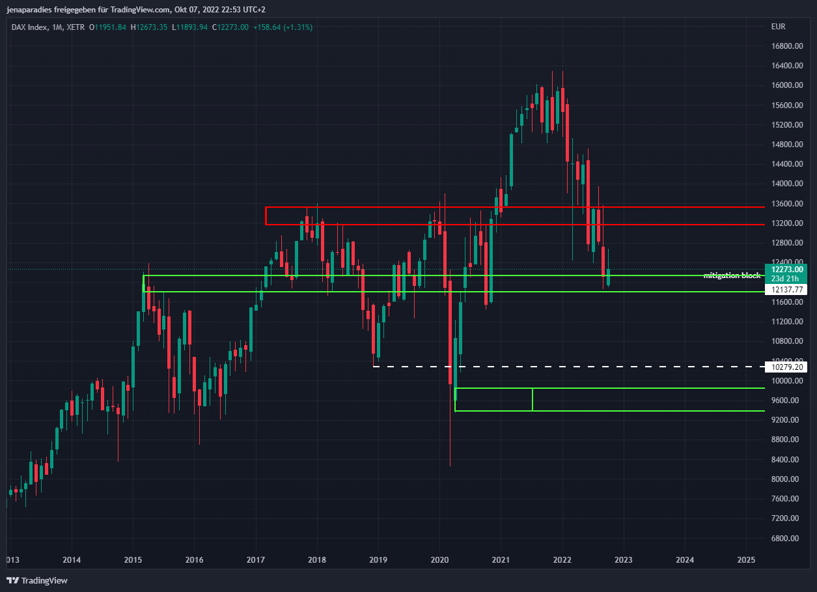The height and width of the screenshot is (592, 817).
Task: Select the white dashed horizontal line
Action: pos(568,367)
